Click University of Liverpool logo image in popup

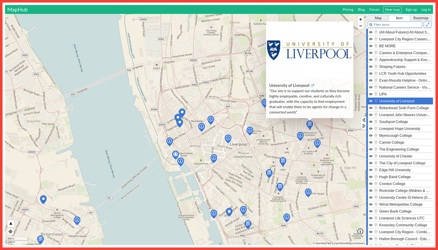point(309,50)
